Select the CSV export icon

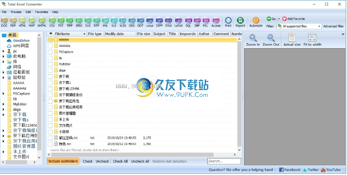pos(52,22)
